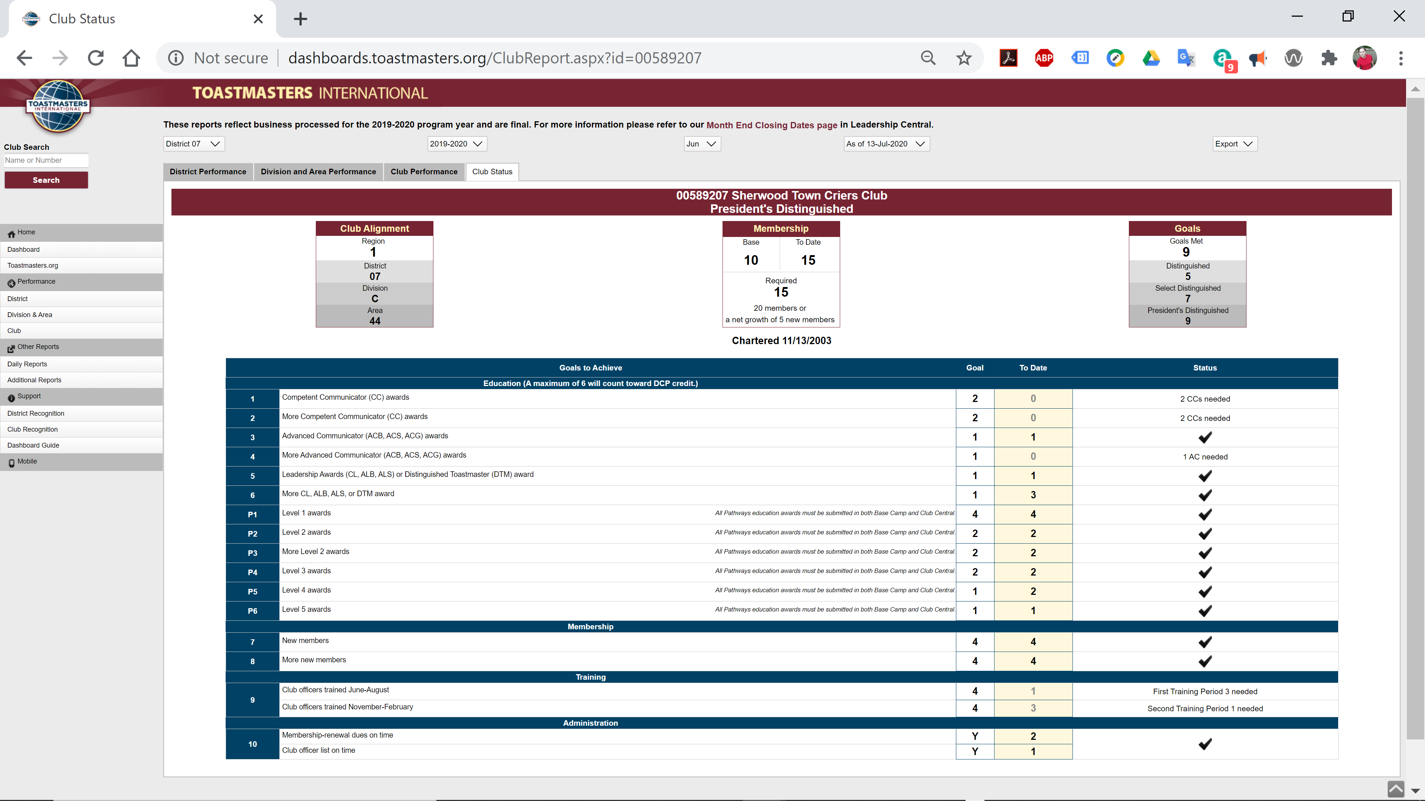Expand the 2019-2020 program year dropdown
Image resolution: width=1425 pixels, height=801 pixels.
(456, 144)
